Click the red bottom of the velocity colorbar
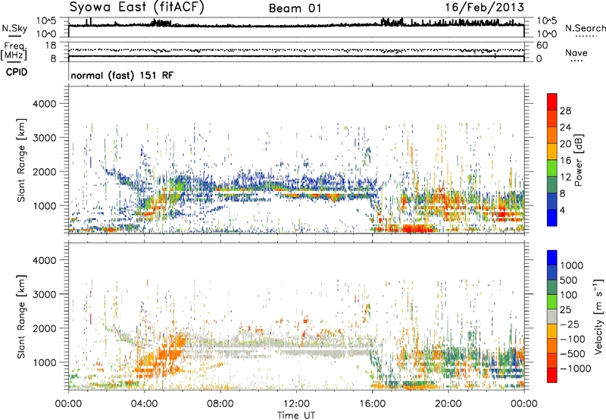Image resolution: width=606 pixels, height=420 pixels. click(x=552, y=375)
